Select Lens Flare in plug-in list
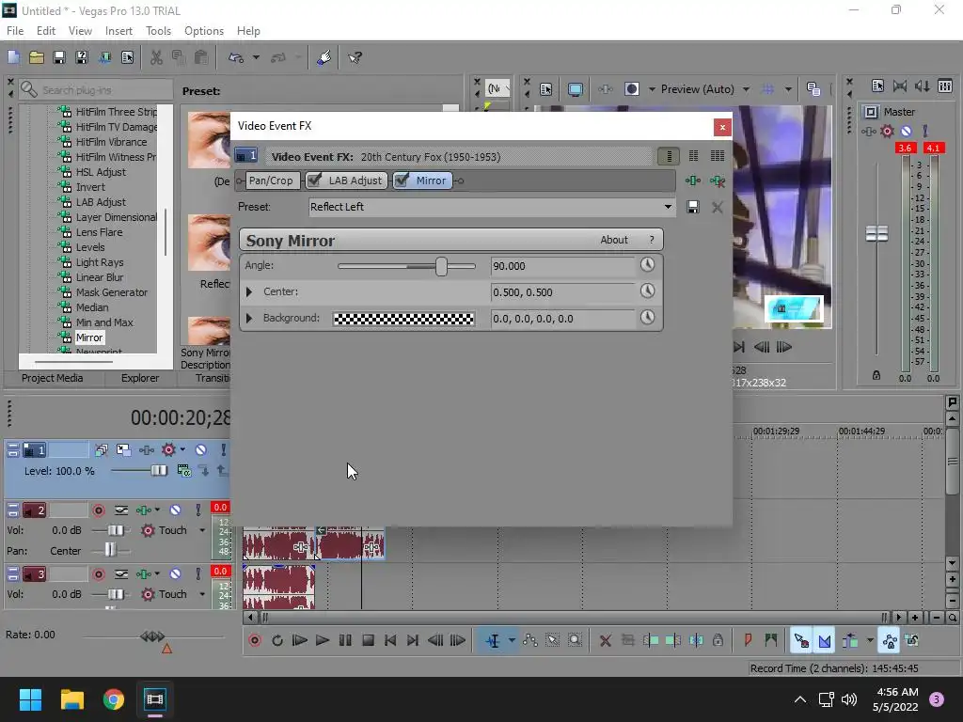Viewport: 963px width, 722px height. coord(99,232)
